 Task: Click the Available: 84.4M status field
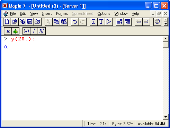point(151,124)
